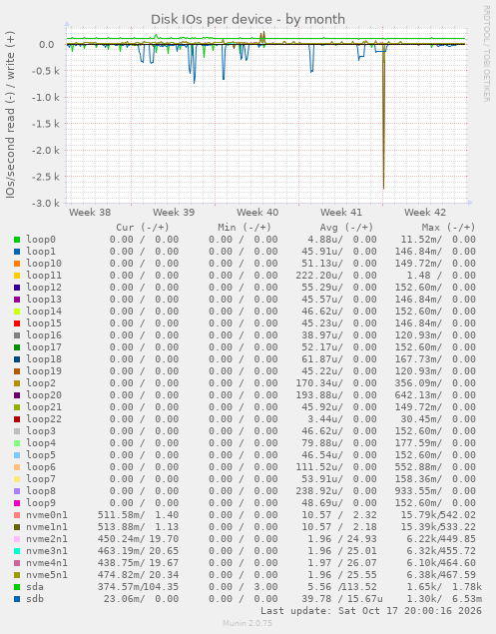The height and width of the screenshot is (634, 496).
Task: Click the -1.5 k y-axis label
Action: [x=46, y=124]
